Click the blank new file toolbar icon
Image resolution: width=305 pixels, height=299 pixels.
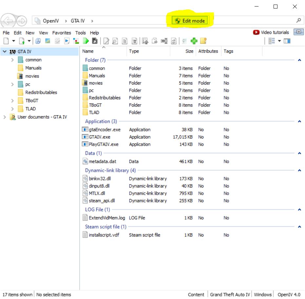(x=6, y=41)
